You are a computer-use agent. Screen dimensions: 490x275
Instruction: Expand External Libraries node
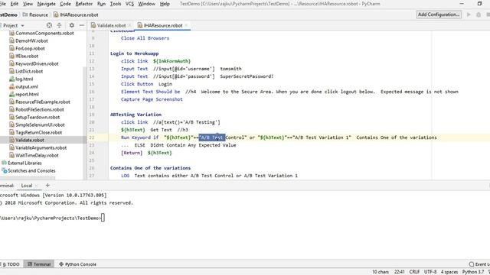pos(24,163)
